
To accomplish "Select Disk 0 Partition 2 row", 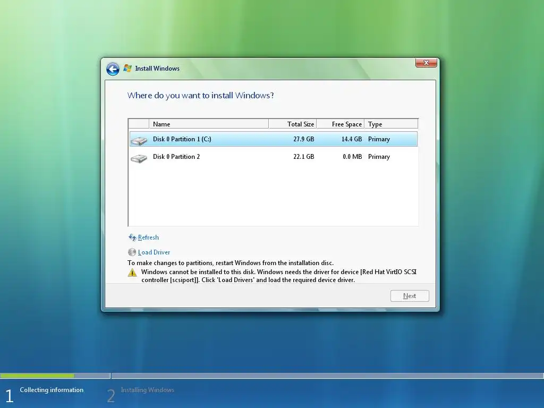I will coord(274,157).
